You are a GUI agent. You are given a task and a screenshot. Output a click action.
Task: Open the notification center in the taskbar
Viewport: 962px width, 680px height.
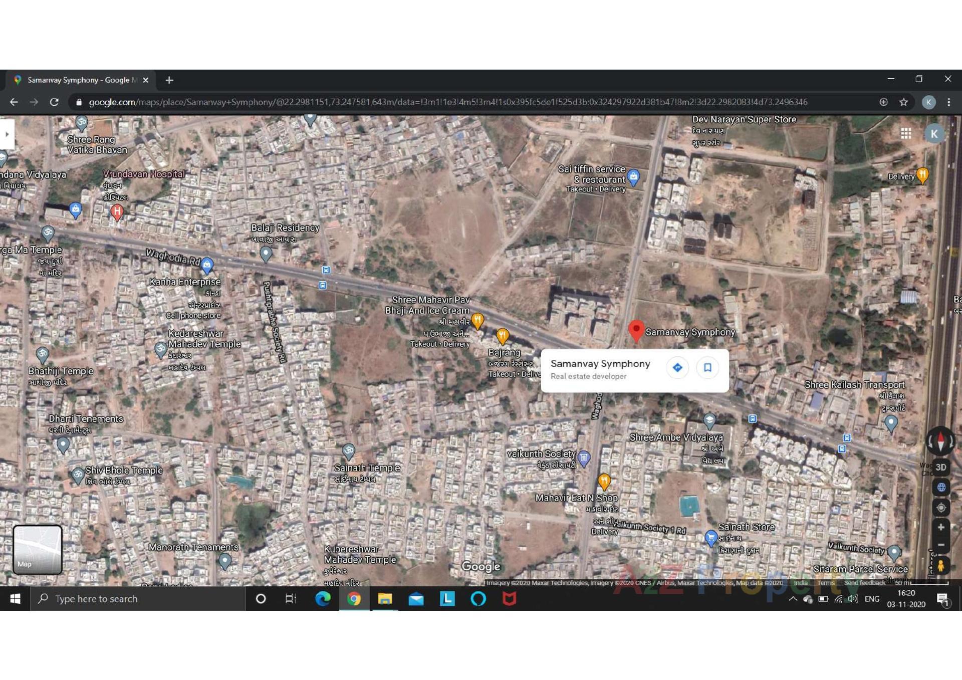(942, 599)
